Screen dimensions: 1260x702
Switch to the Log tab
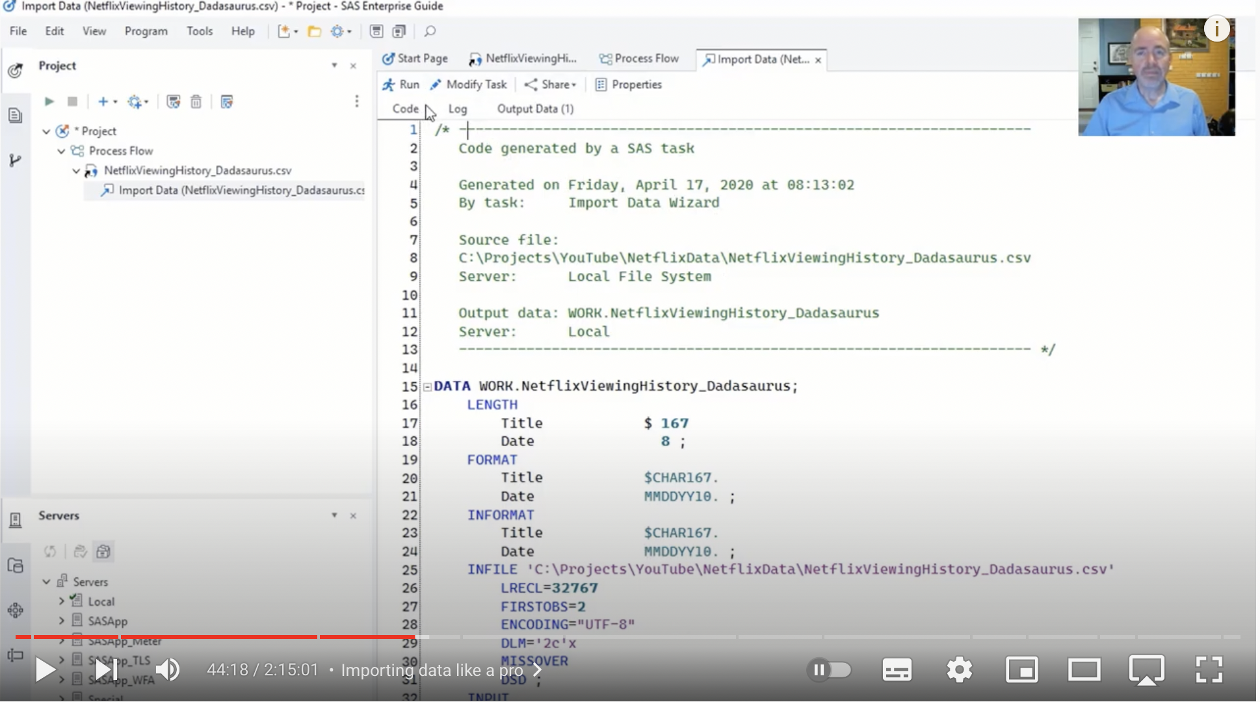tap(457, 109)
